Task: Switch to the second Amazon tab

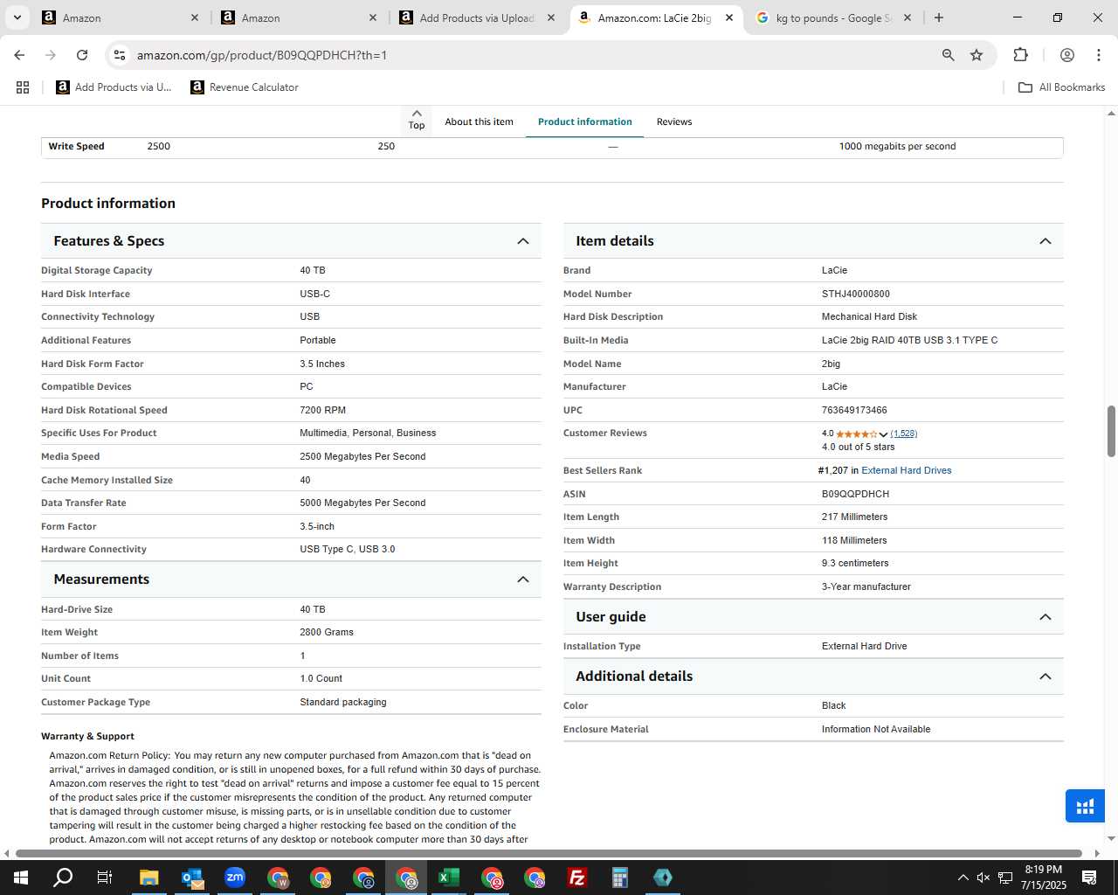Action: tap(300, 17)
